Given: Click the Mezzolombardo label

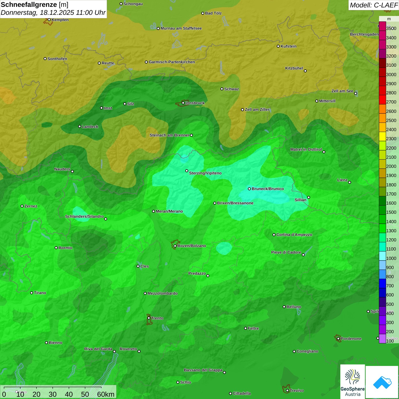Looking at the screenshot, I should [162, 294].
